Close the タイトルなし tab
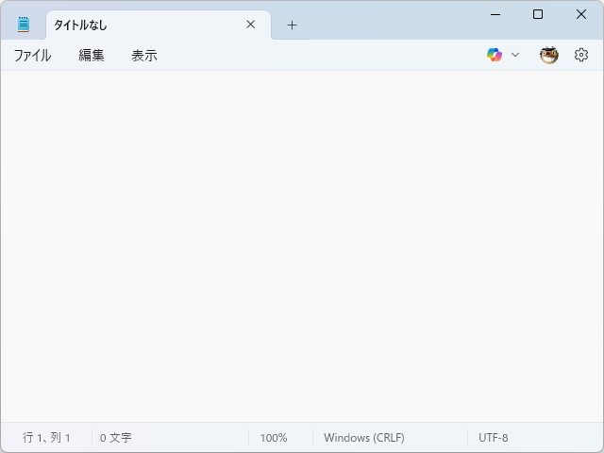Screen dimensions: 604x453 tap(251, 25)
